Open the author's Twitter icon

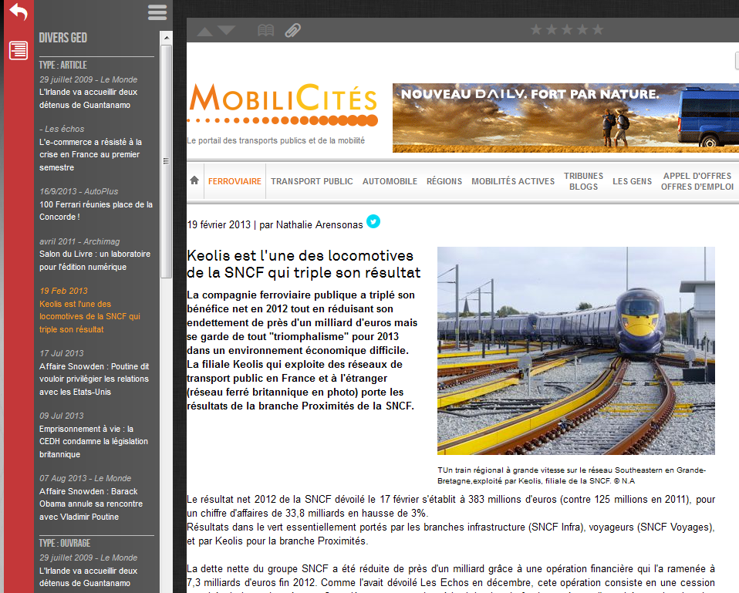pyautogui.click(x=373, y=221)
